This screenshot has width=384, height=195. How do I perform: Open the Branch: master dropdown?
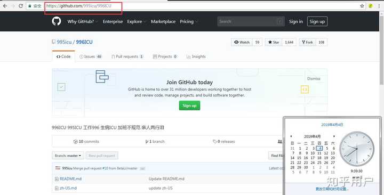pos(68,156)
